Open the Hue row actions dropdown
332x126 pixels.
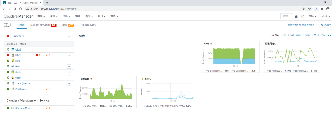pyautogui.click(x=69, y=67)
